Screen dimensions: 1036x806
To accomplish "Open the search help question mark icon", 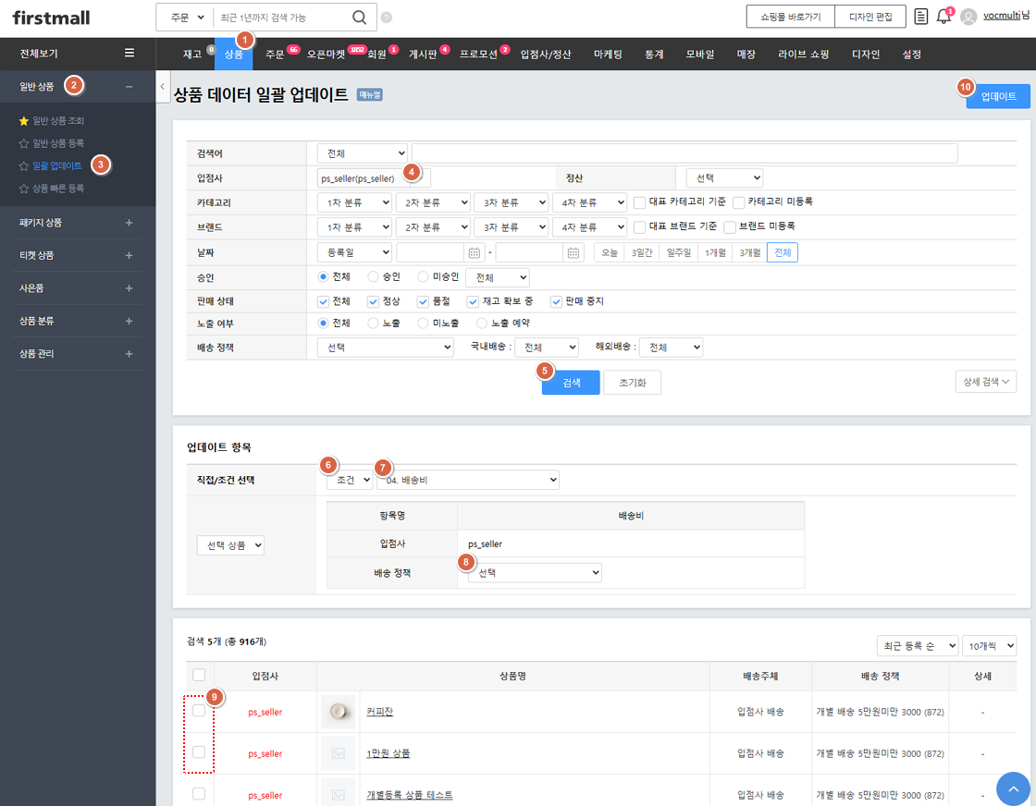I will click(387, 18).
